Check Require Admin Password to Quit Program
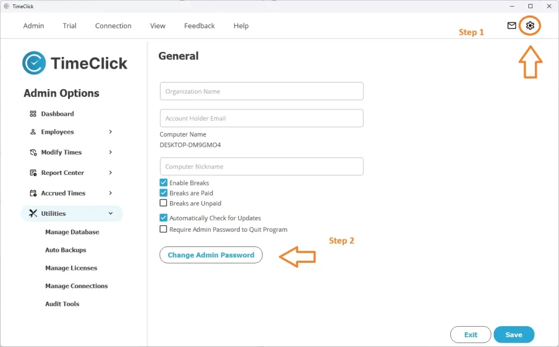The height and width of the screenshot is (347, 559). pyautogui.click(x=163, y=230)
